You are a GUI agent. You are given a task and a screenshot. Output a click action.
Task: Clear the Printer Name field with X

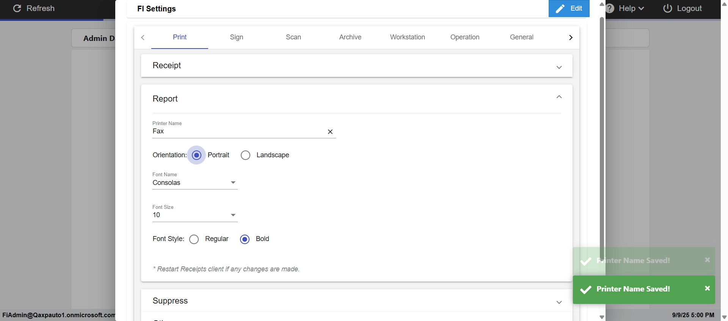(330, 132)
